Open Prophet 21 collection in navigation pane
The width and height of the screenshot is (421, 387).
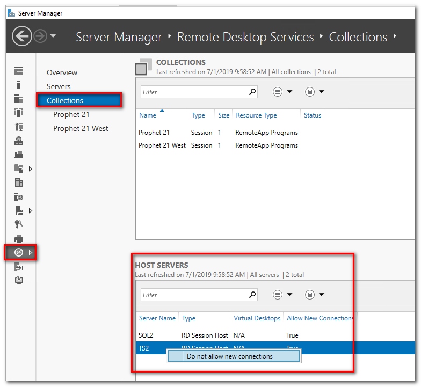[x=71, y=114]
